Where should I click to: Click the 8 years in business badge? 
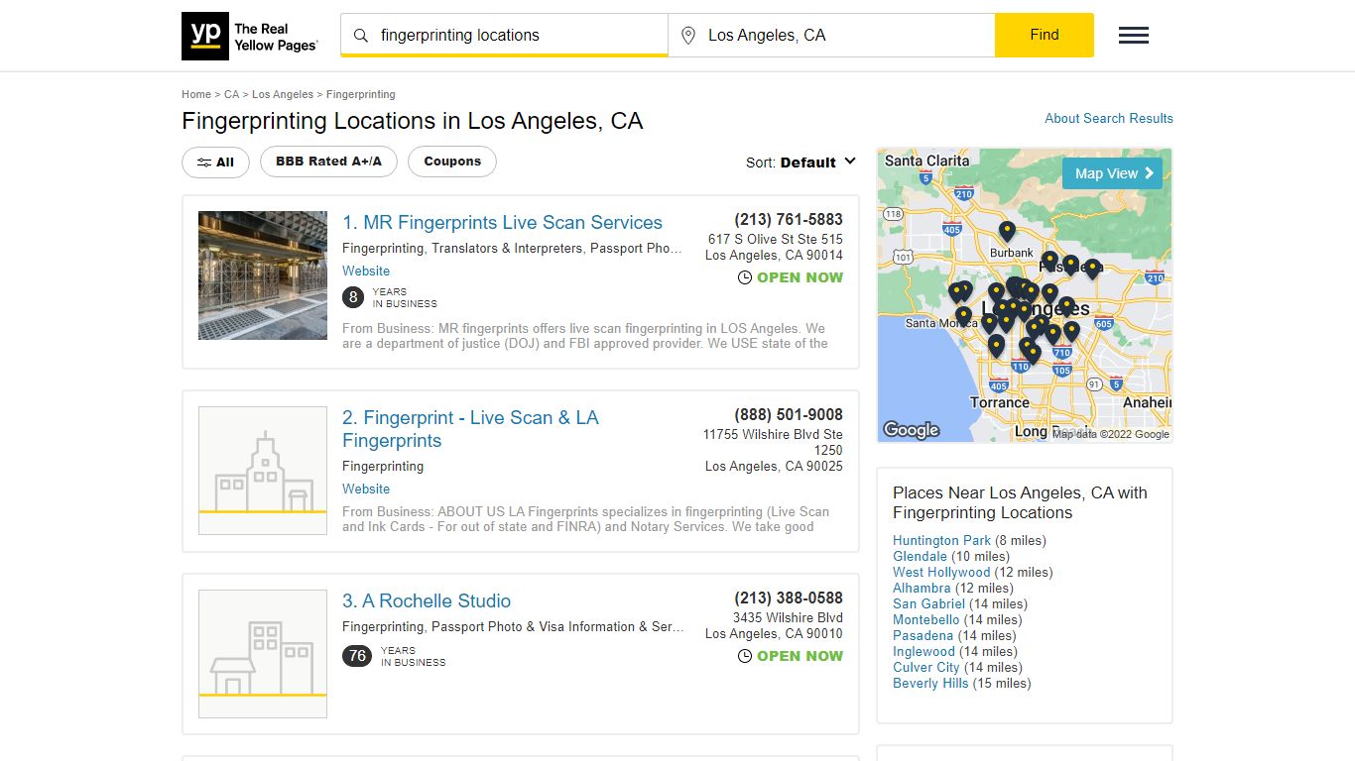353,297
